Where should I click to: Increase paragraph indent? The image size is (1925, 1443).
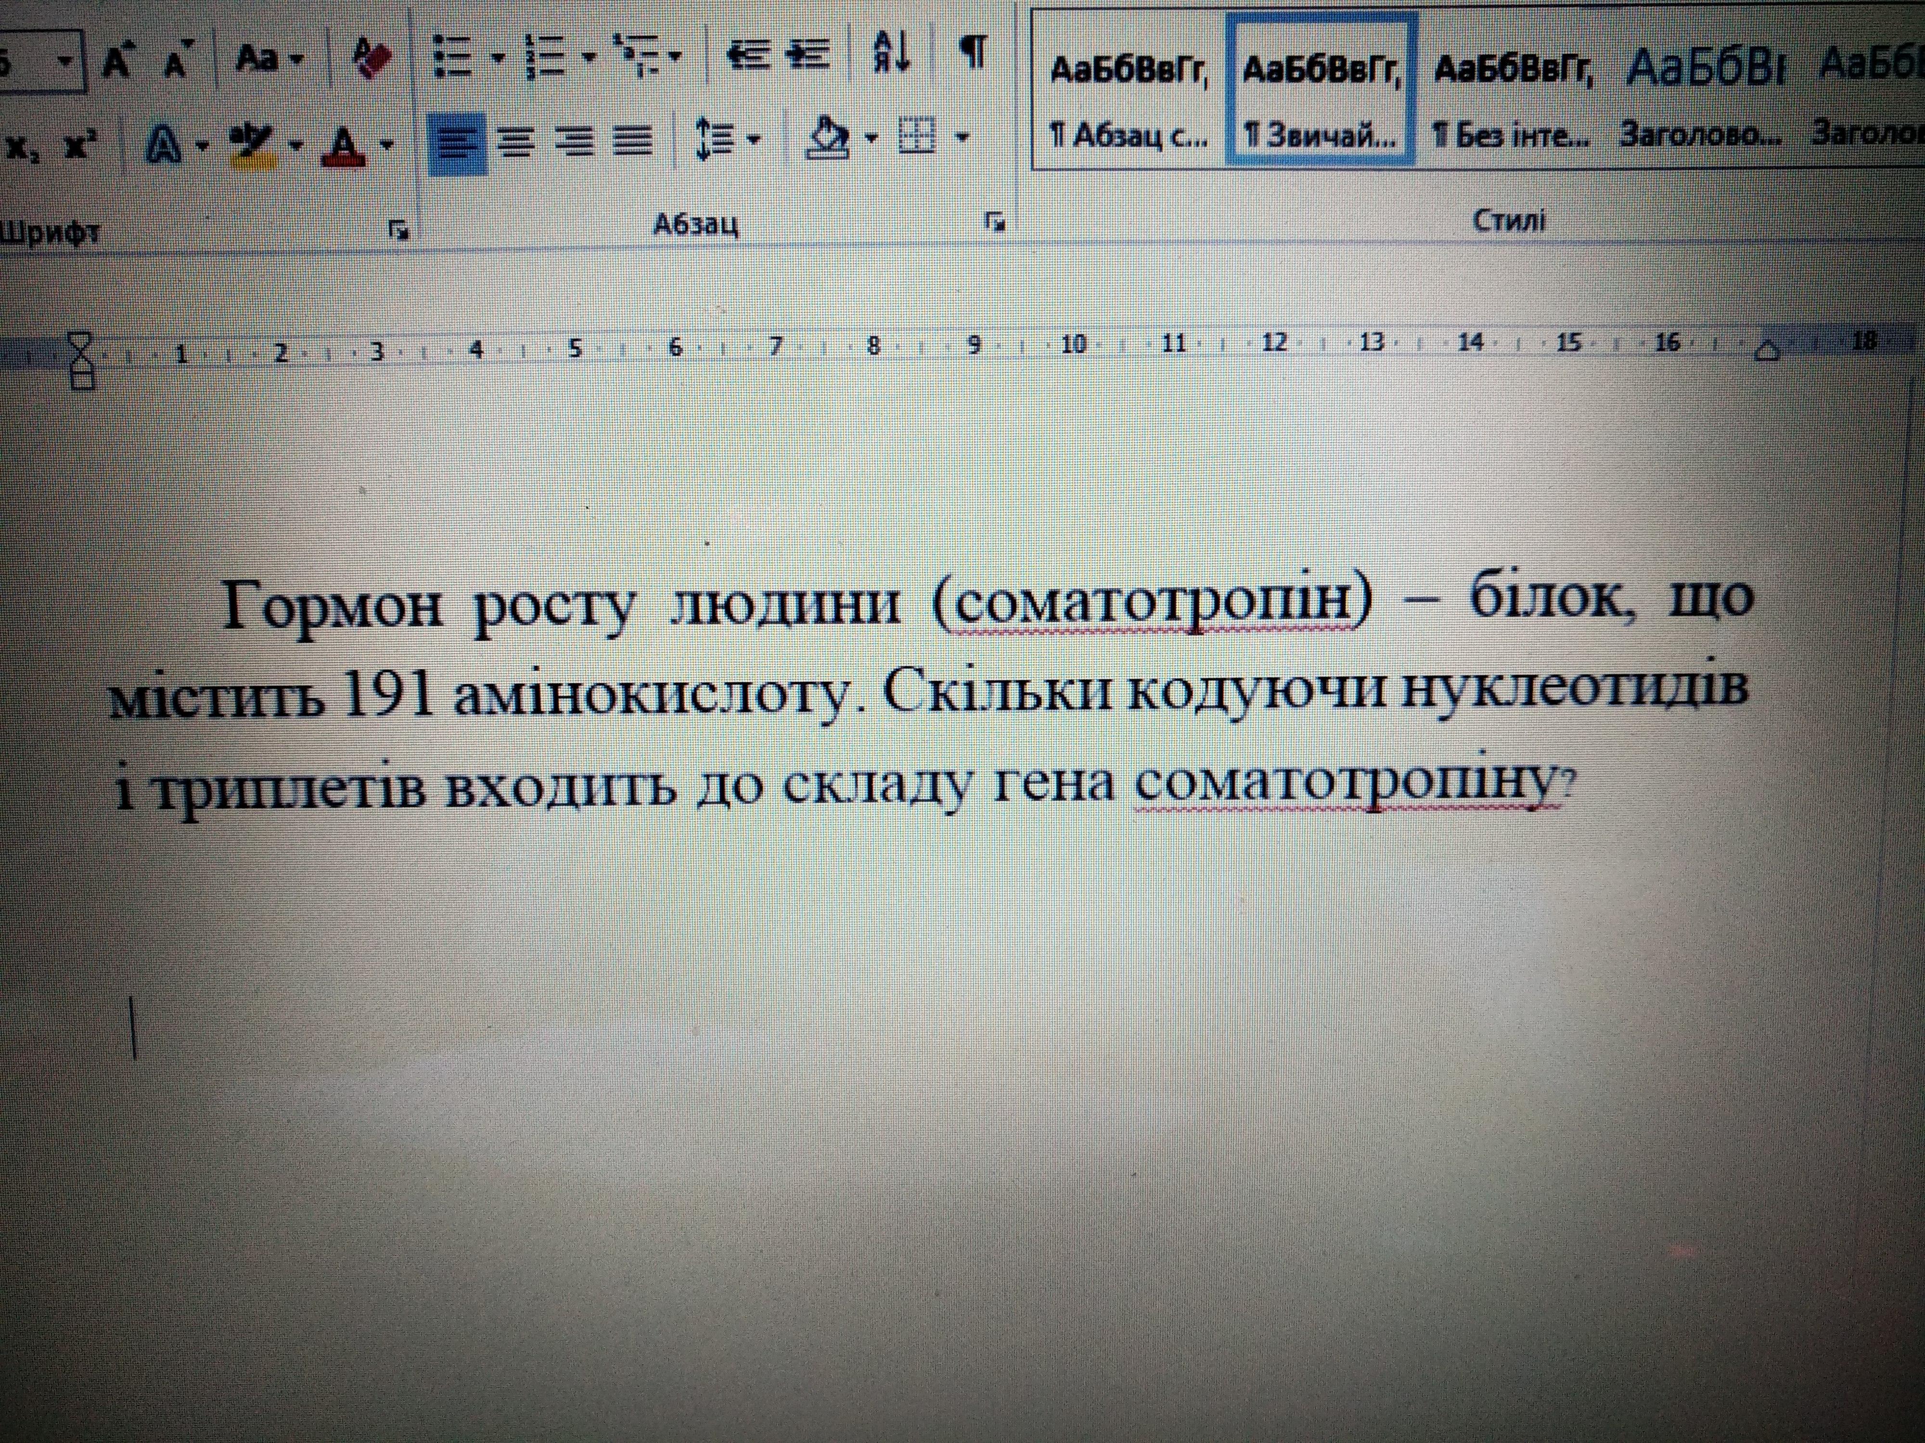tap(808, 55)
